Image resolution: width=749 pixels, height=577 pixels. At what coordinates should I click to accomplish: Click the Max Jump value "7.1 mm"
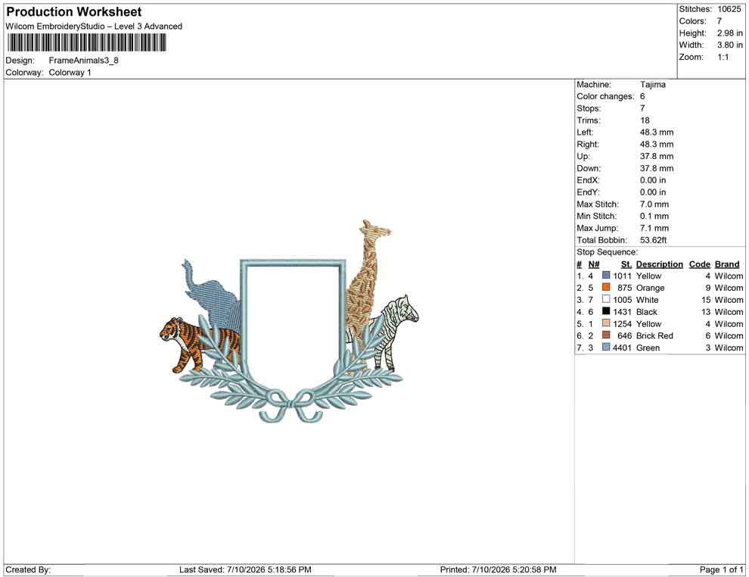[654, 228]
